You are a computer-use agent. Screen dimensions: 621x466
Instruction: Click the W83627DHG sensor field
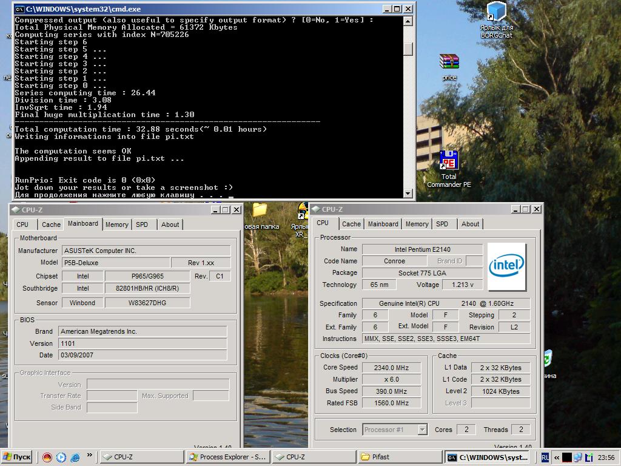tap(147, 303)
